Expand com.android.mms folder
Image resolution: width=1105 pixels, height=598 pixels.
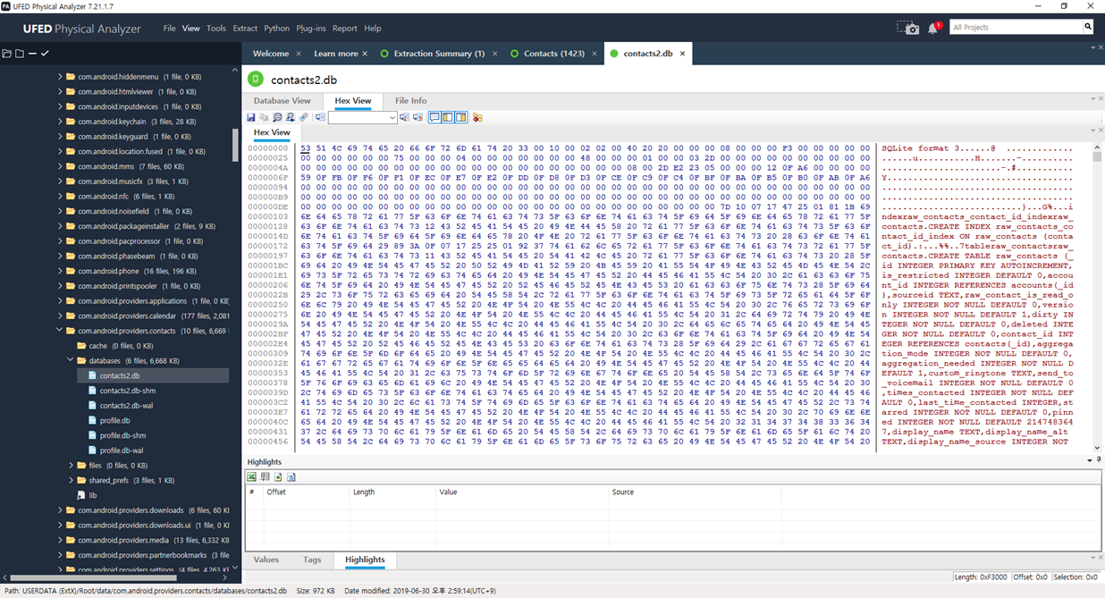60,166
